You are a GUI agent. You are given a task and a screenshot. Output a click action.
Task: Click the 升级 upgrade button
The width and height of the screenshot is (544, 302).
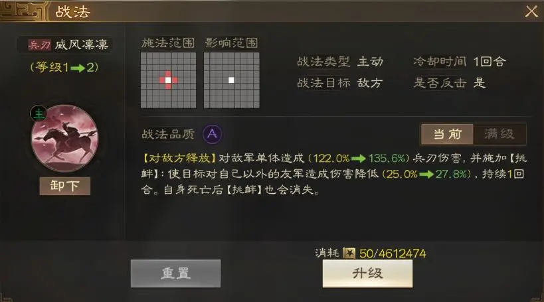(x=367, y=273)
